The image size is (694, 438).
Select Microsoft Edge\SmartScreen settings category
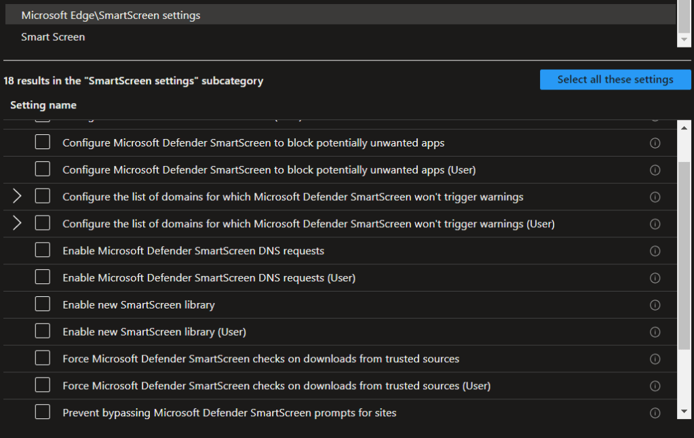(x=111, y=15)
